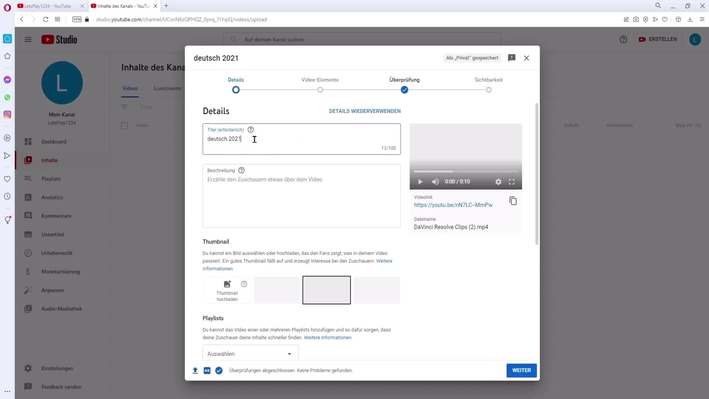Click the Inhalte (Contents) sidebar icon
709x399 pixels.
click(x=28, y=160)
